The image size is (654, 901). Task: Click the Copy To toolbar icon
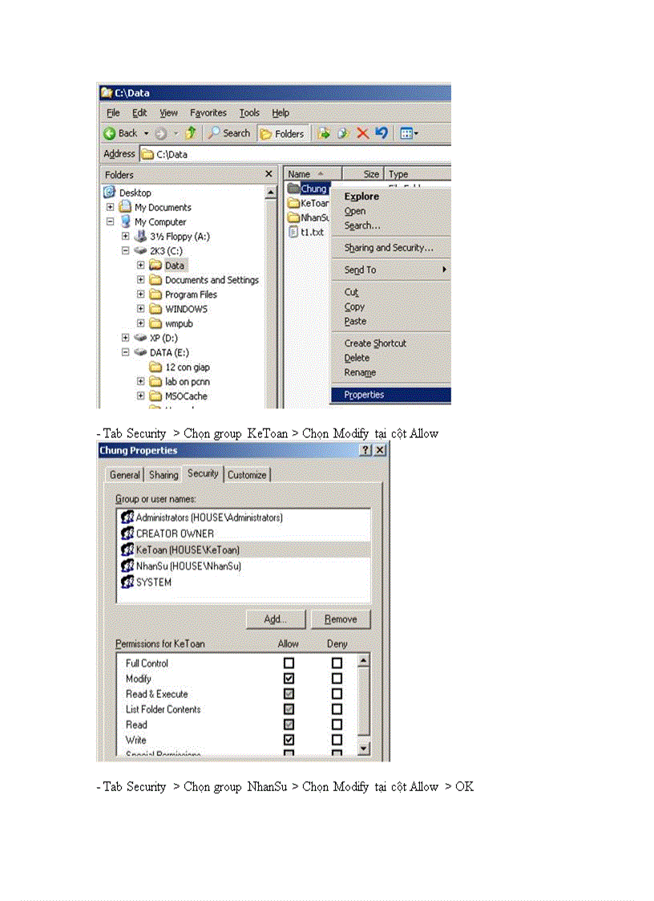pyautogui.click(x=343, y=133)
